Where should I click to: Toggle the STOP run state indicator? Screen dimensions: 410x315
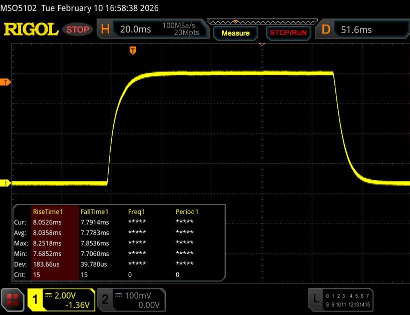point(78,29)
